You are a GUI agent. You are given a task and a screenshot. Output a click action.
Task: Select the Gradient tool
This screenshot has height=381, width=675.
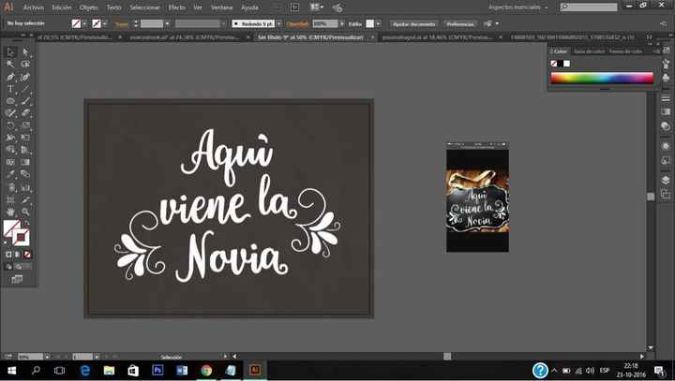25,163
